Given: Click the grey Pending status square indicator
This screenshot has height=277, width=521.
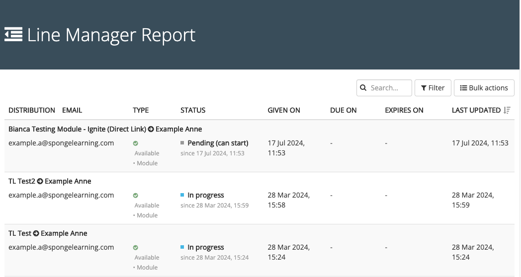Looking at the screenshot, I should coord(182,143).
